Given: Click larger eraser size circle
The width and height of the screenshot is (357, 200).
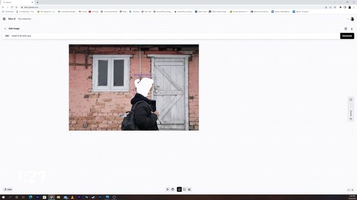Looking at the screenshot, I should tap(351, 100).
